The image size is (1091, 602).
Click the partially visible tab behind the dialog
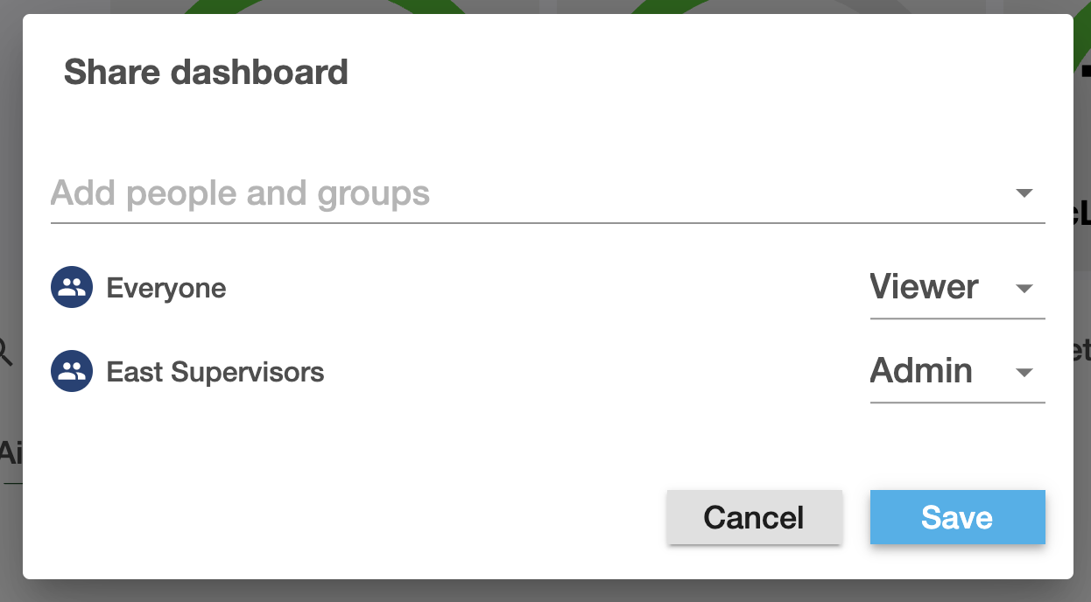(11, 453)
